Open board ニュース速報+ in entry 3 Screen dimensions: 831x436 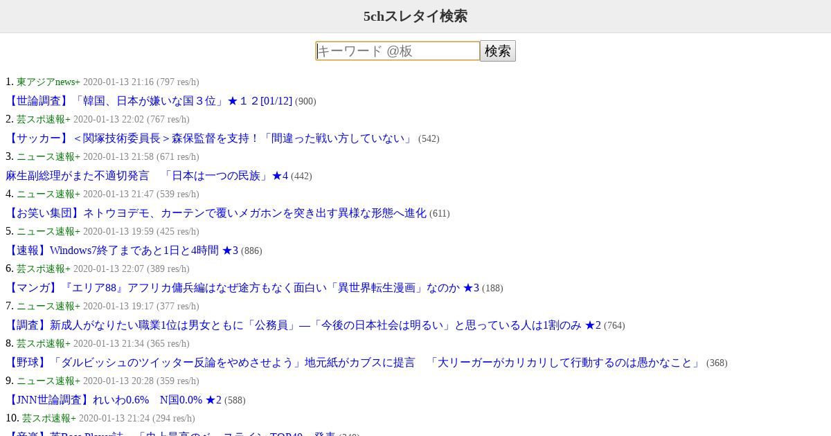pyautogui.click(x=48, y=156)
